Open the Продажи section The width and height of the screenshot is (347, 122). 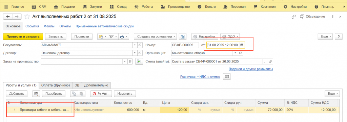(64, 7)
